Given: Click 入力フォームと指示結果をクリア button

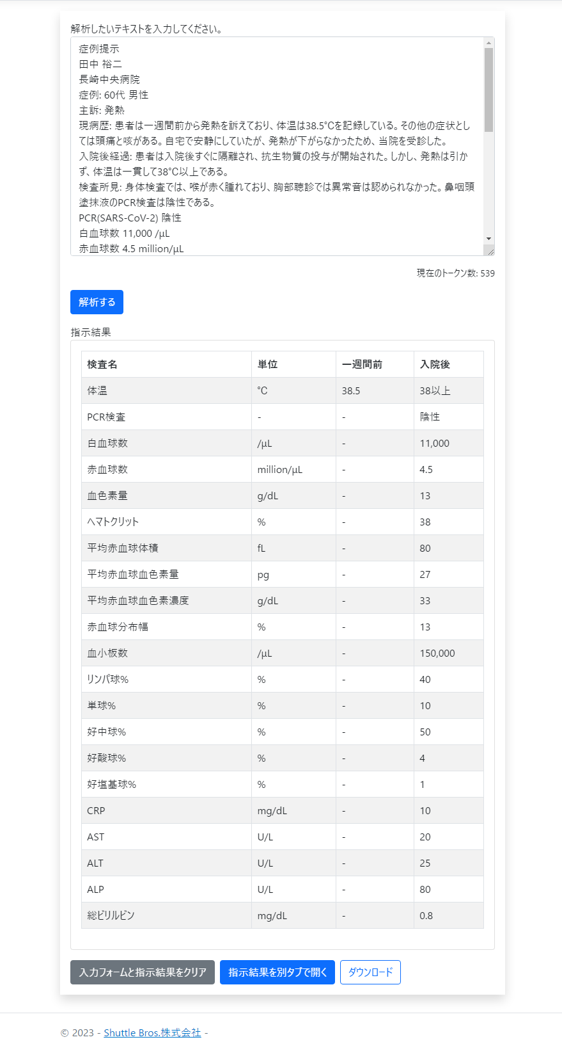Looking at the screenshot, I should click(x=143, y=972).
